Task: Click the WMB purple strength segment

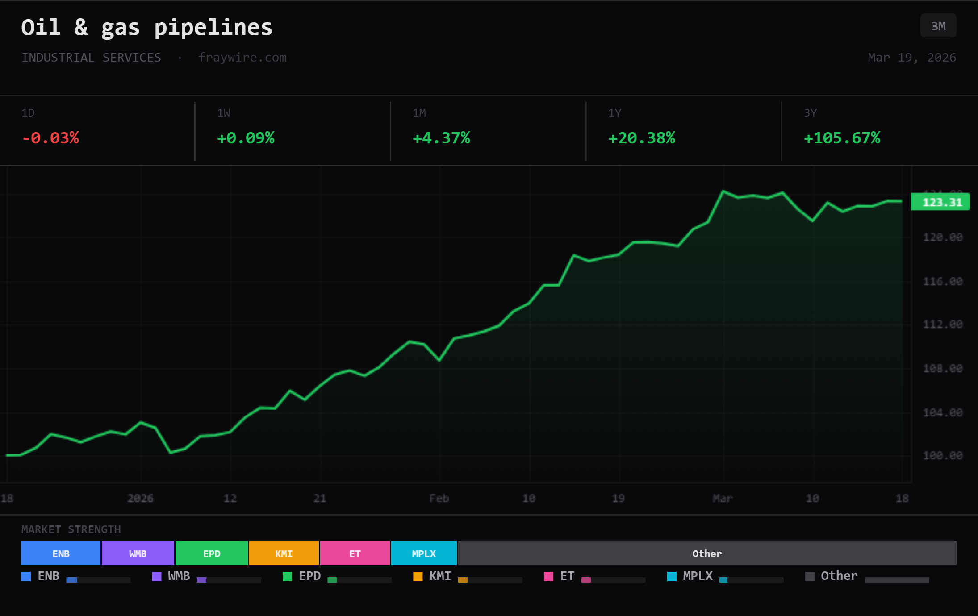Action: click(x=138, y=553)
